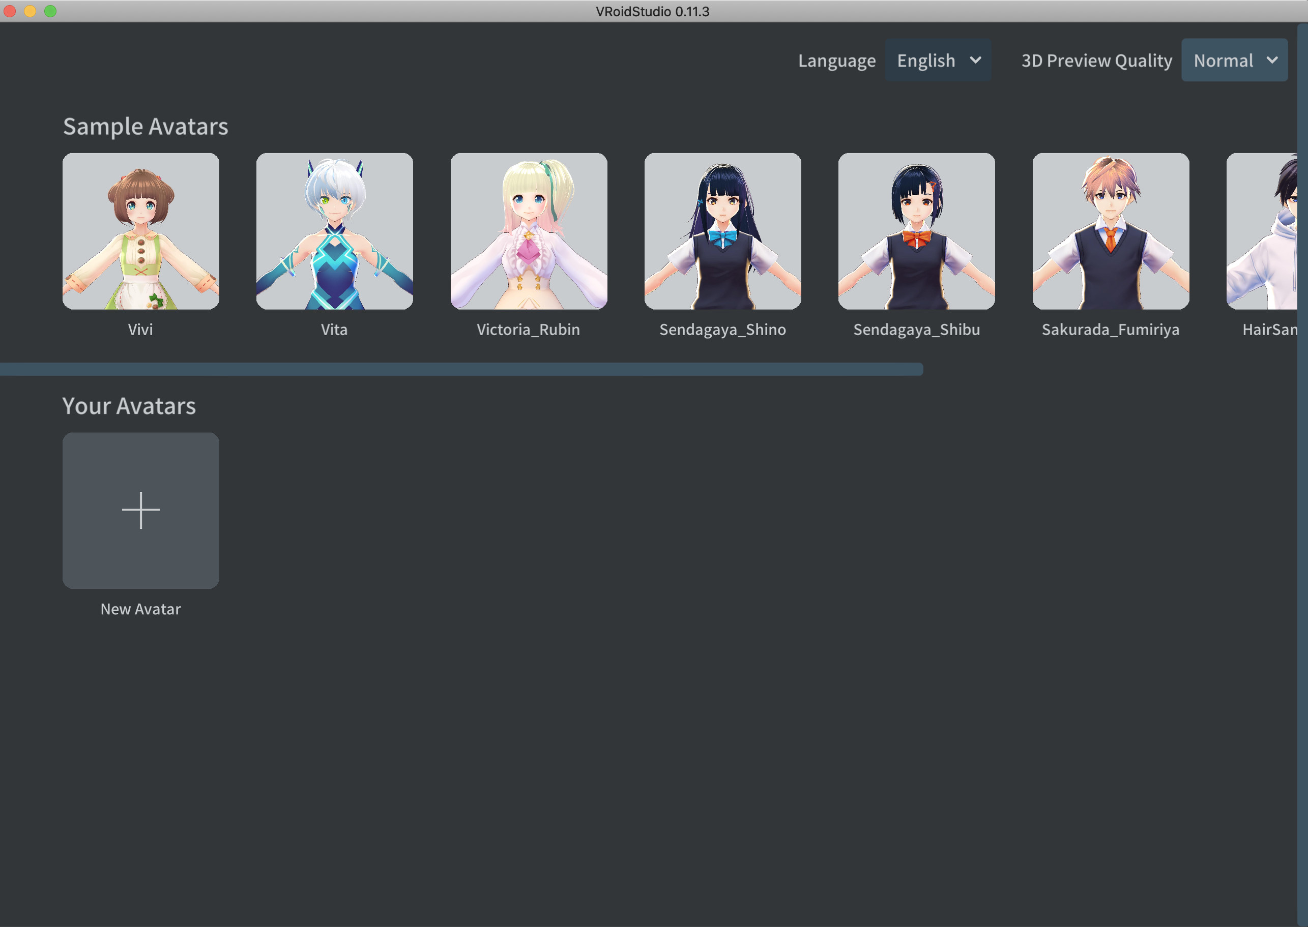Expand the Language dropdown menu
The height and width of the screenshot is (927, 1308).
point(939,59)
